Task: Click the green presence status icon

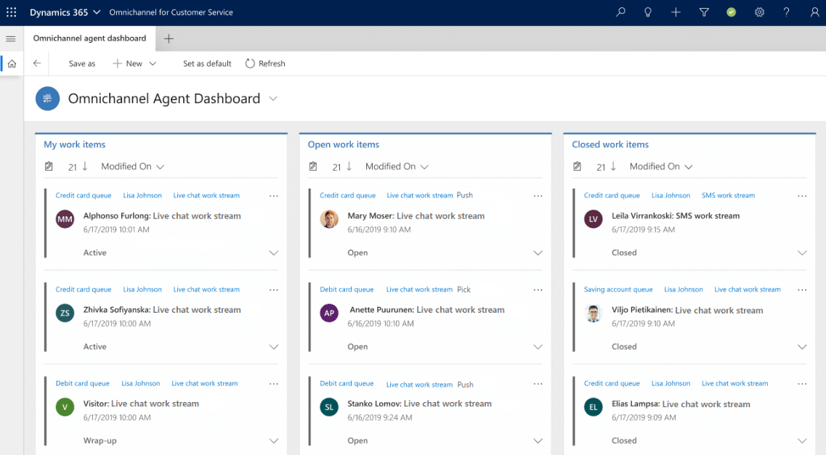Action: 732,12
